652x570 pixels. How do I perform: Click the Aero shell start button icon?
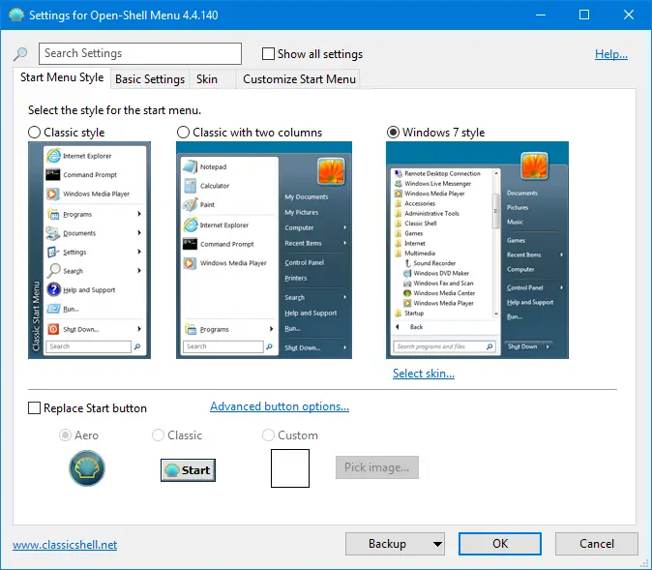(x=87, y=468)
